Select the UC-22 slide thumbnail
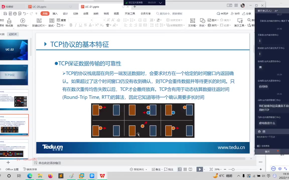This screenshot has width=289, height=180. [x=14, y=50]
